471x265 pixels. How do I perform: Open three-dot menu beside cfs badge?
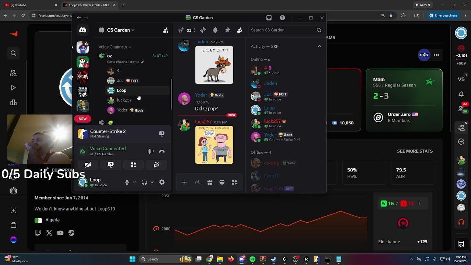pyautogui.click(x=436, y=55)
